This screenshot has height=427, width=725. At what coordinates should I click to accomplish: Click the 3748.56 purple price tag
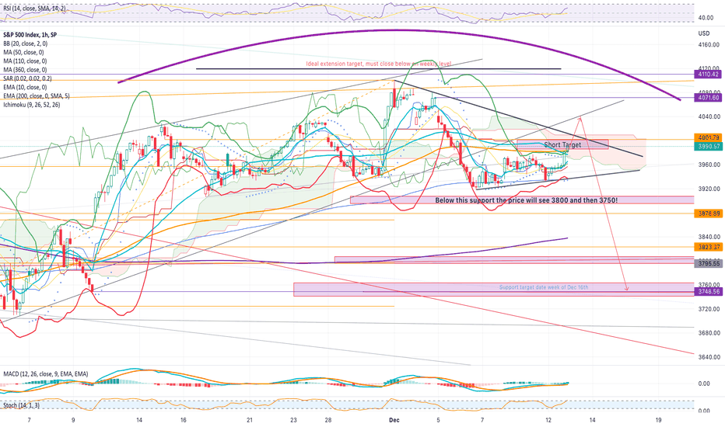(x=709, y=292)
